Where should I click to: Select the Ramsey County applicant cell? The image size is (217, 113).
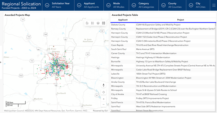pyautogui.click(x=123, y=29)
